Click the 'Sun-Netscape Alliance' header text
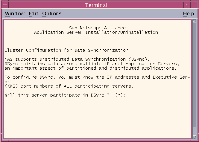This screenshot has height=142, width=199. coord(97,28)
